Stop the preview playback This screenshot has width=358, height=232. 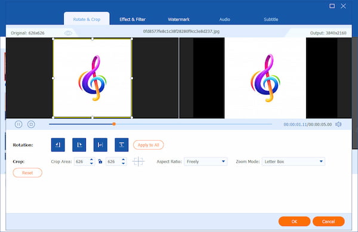[x=31, y=124]
